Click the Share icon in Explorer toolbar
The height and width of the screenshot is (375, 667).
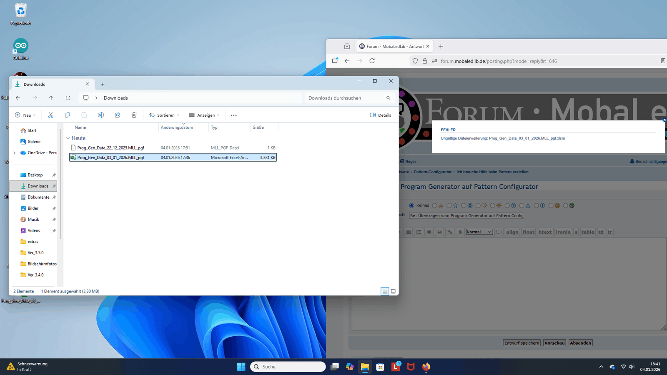(117, 115)
